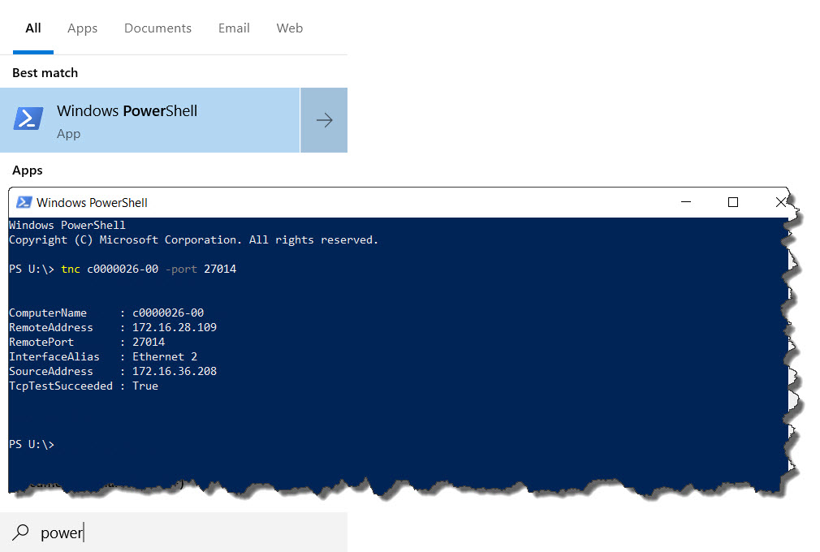
Task: Click the TcpTestSucceeded 'True' value
Action: pos(145,386)
